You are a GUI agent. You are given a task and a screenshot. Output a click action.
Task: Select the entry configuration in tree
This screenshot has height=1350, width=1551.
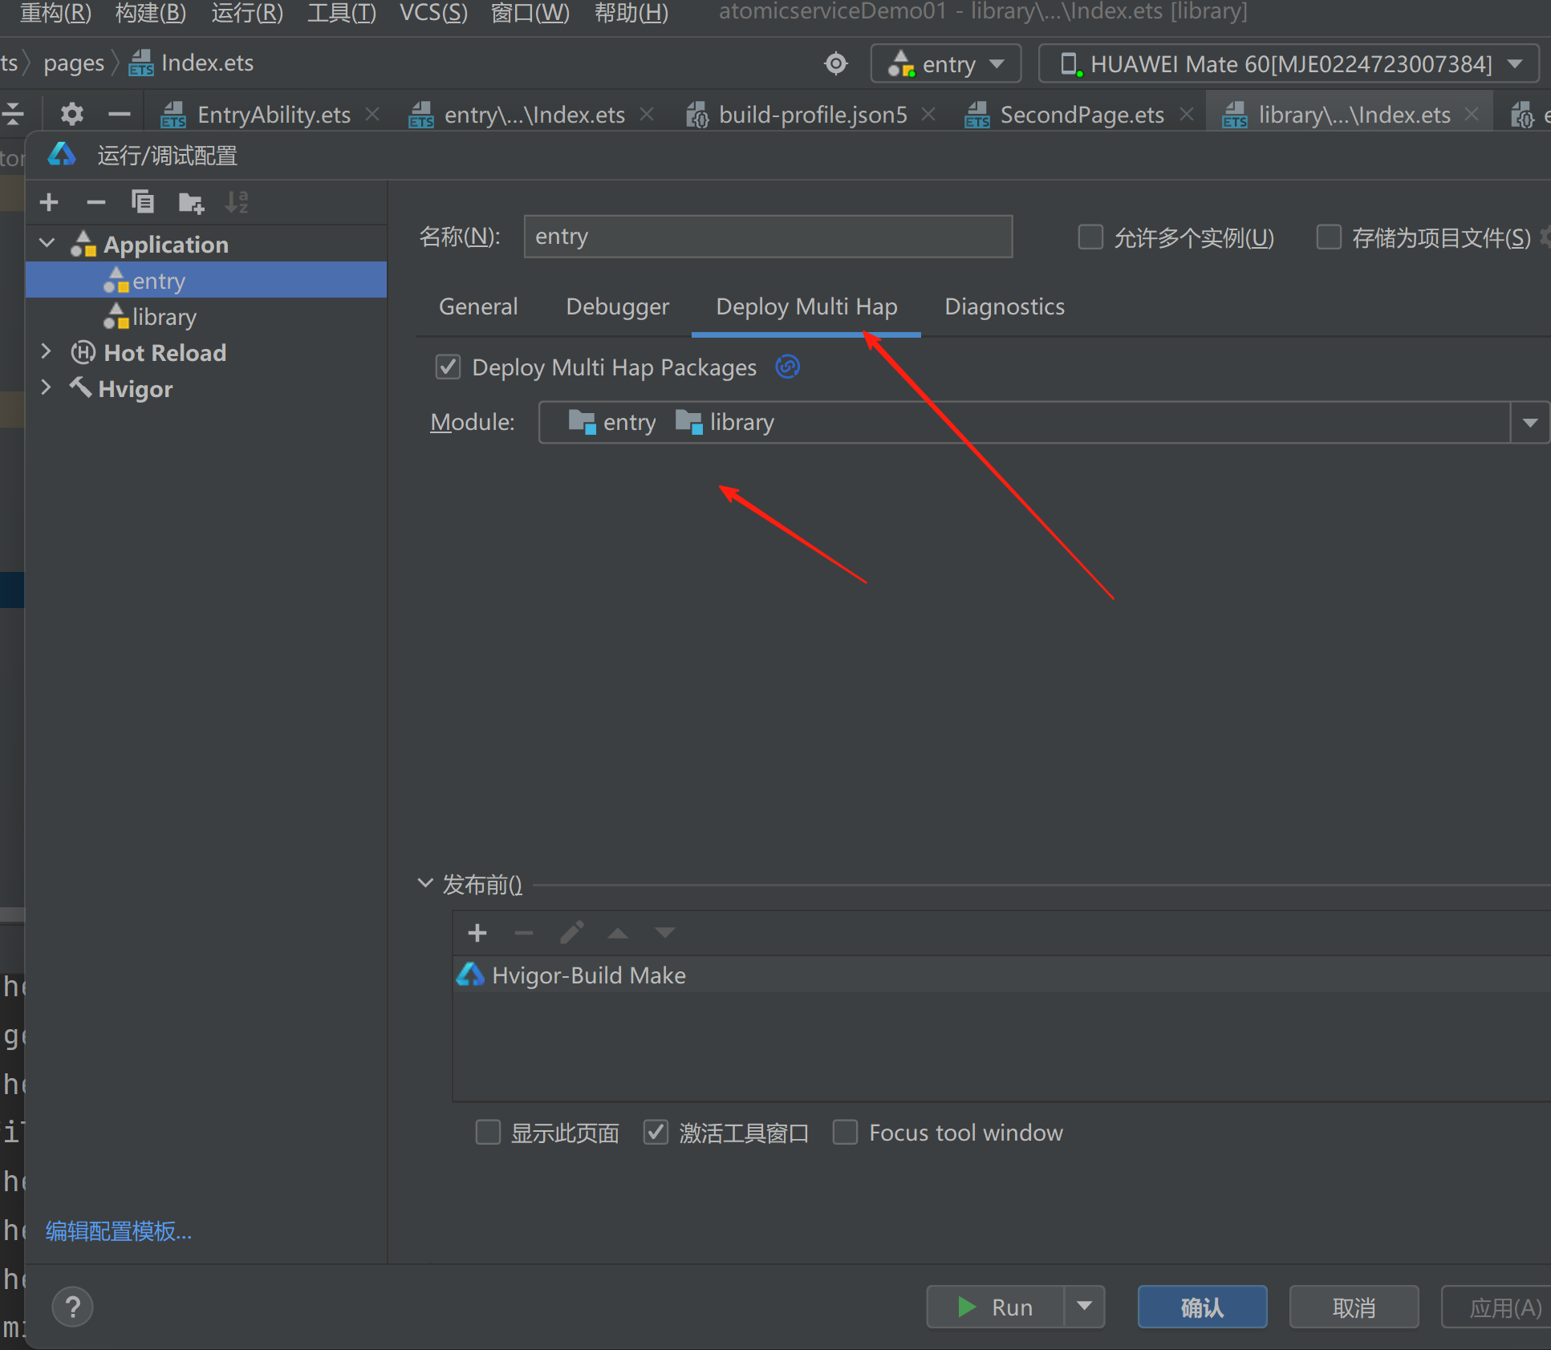[206, 281]
